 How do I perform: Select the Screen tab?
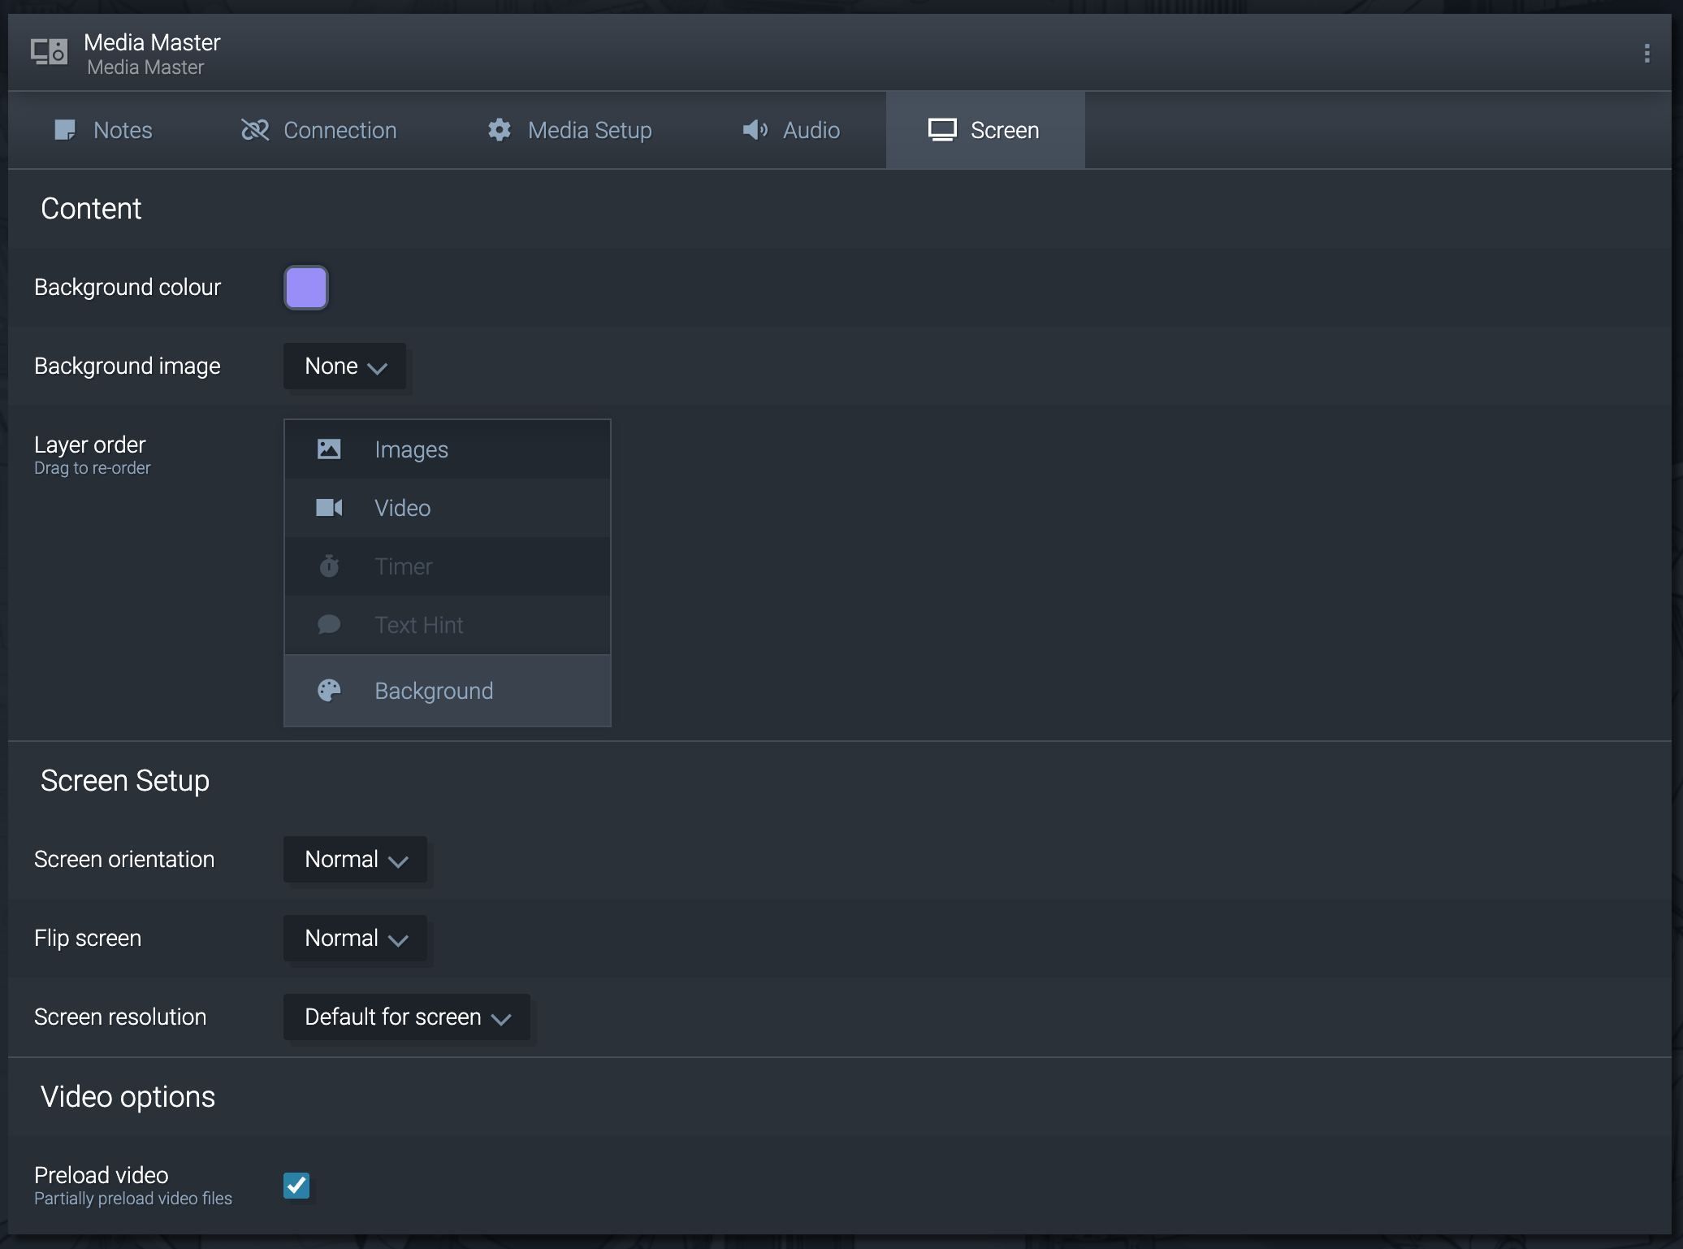pos(985,130)
